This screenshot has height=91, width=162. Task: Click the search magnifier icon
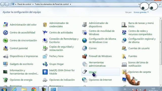click(160, 4)
